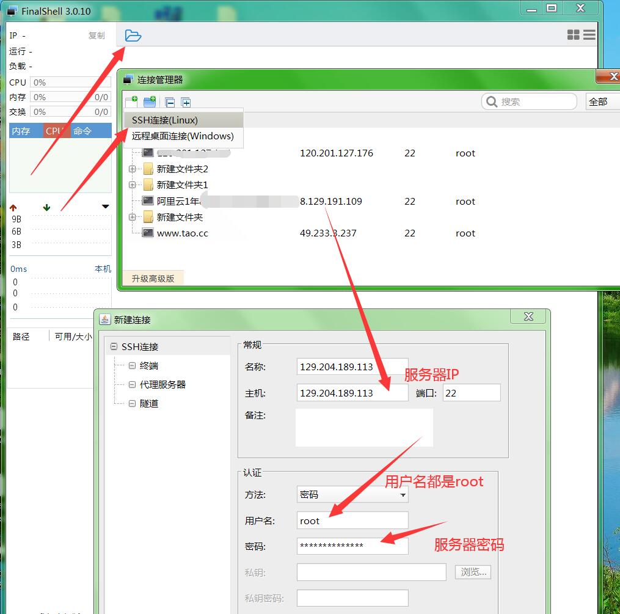620x614 pixels.
Task: Click the network traffic dropdown triangle
Action: click(105, 207)
